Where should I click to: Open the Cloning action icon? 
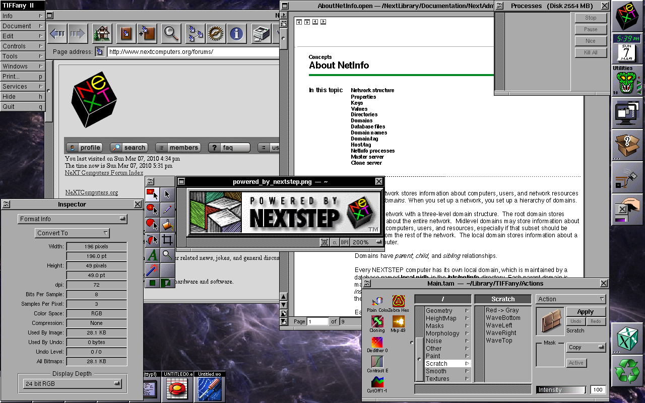tap(377, 324)
